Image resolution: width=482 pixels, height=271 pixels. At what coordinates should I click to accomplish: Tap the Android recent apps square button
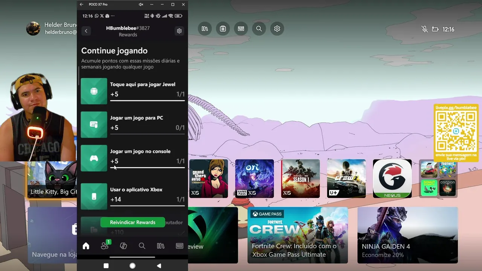tap(106, 266)
